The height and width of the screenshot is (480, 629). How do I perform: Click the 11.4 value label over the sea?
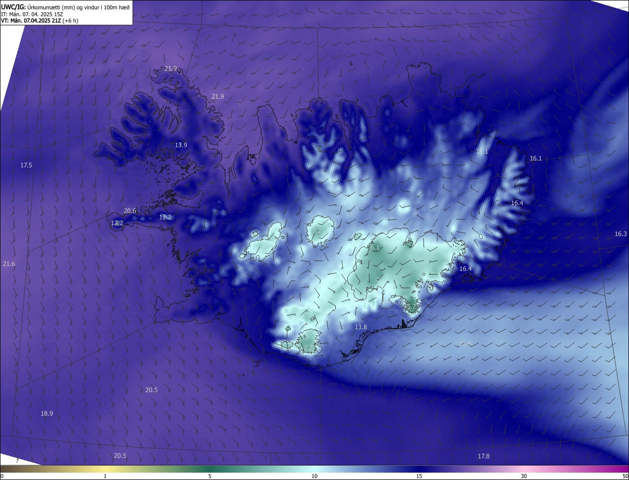coord(465,343)
